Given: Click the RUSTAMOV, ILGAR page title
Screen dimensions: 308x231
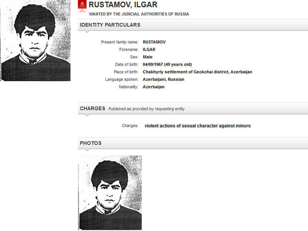Looking at the screenshot, I should 123,5.
